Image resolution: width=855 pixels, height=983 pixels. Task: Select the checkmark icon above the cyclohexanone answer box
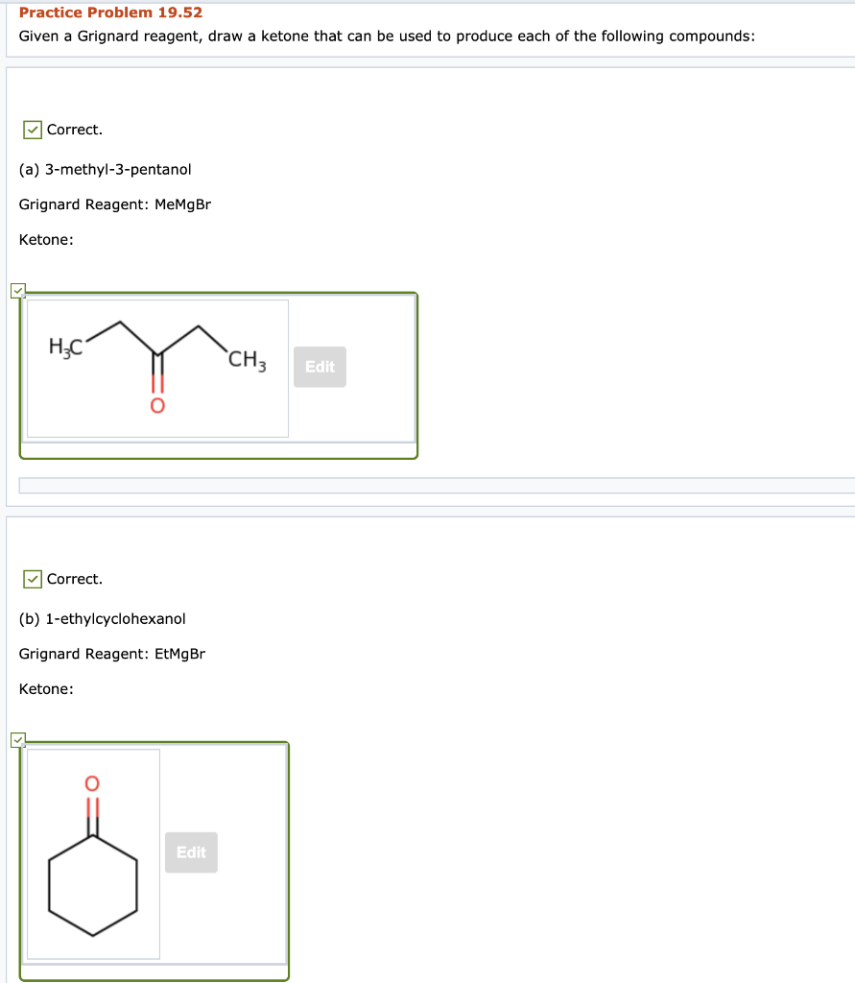pos(17,740)
